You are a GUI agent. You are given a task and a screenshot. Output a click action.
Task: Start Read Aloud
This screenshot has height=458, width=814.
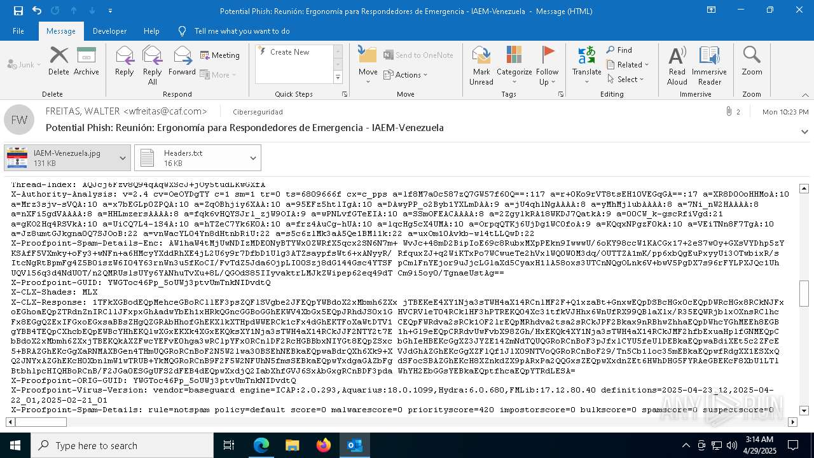677,66
